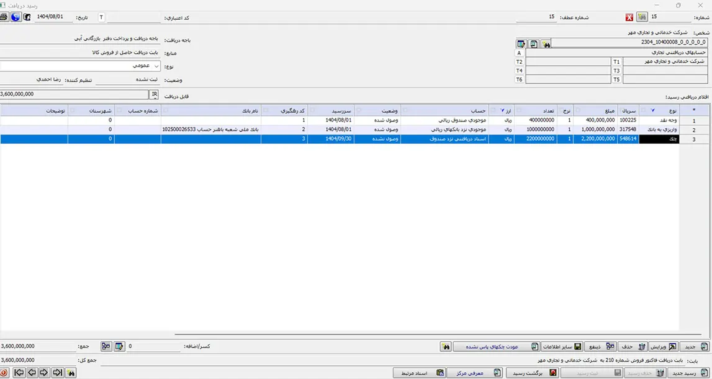The width and height of the screenshot is (712, 379).
Task: Click the binoculars icon next to account code
Action: click(x=546, y=44)
